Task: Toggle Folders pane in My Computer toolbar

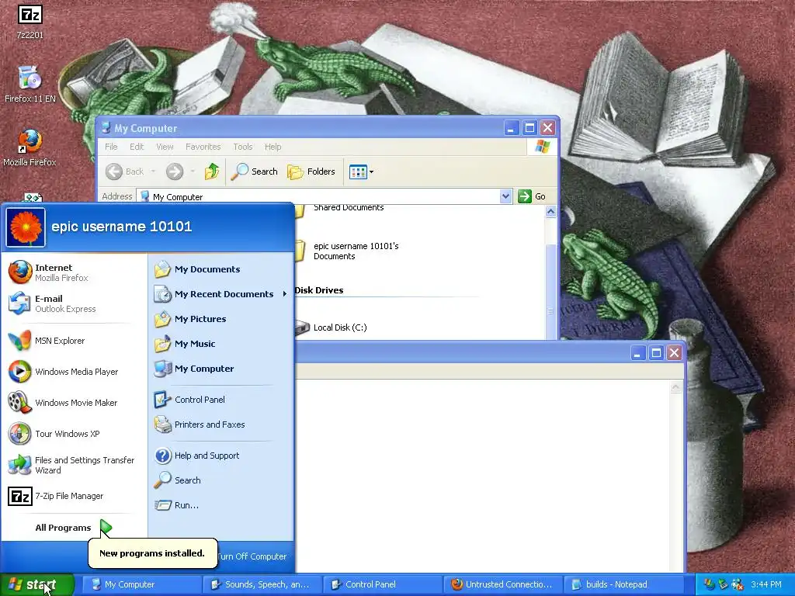Action: pyautogui.click(x=311, y=172)
